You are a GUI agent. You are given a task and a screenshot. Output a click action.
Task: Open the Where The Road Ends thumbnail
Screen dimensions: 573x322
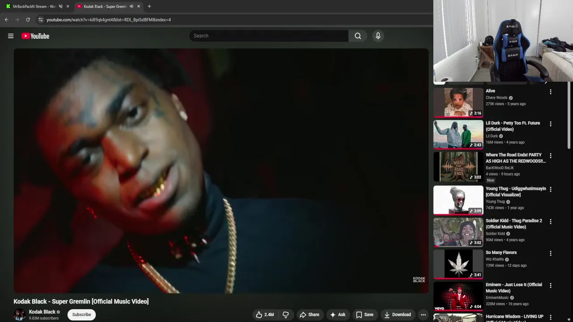pos(458,166)
